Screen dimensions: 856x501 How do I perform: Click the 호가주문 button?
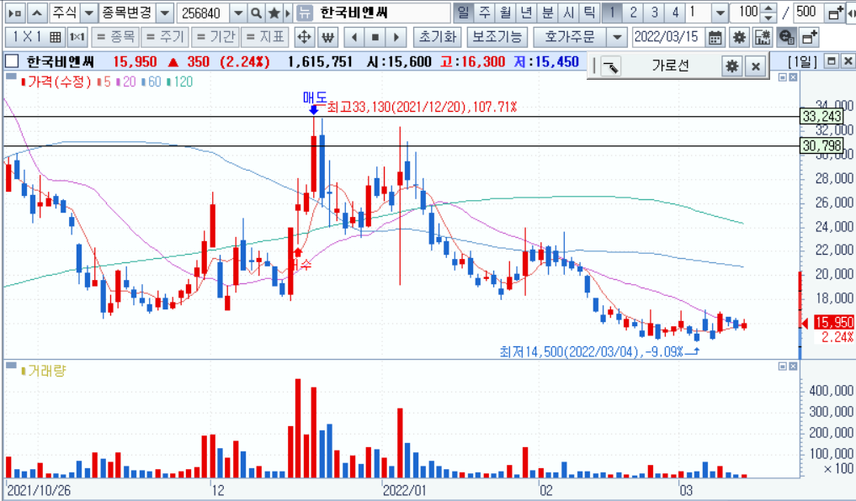570,37
